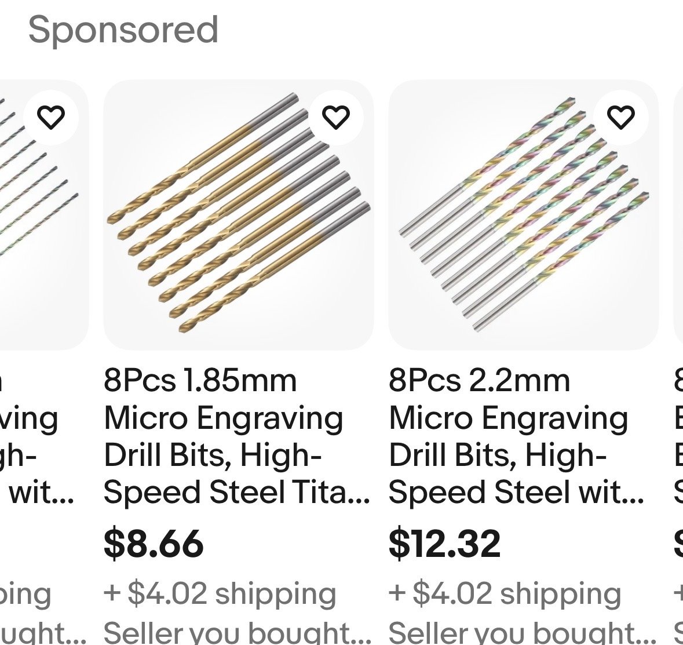683x645 pixels.
Task: Click the $12.32 price
Action: [444, 543]
